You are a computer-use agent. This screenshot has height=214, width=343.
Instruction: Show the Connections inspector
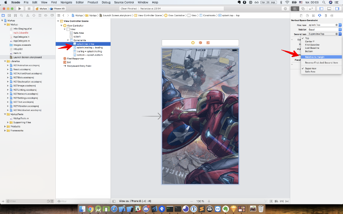(x=332, y=15)
